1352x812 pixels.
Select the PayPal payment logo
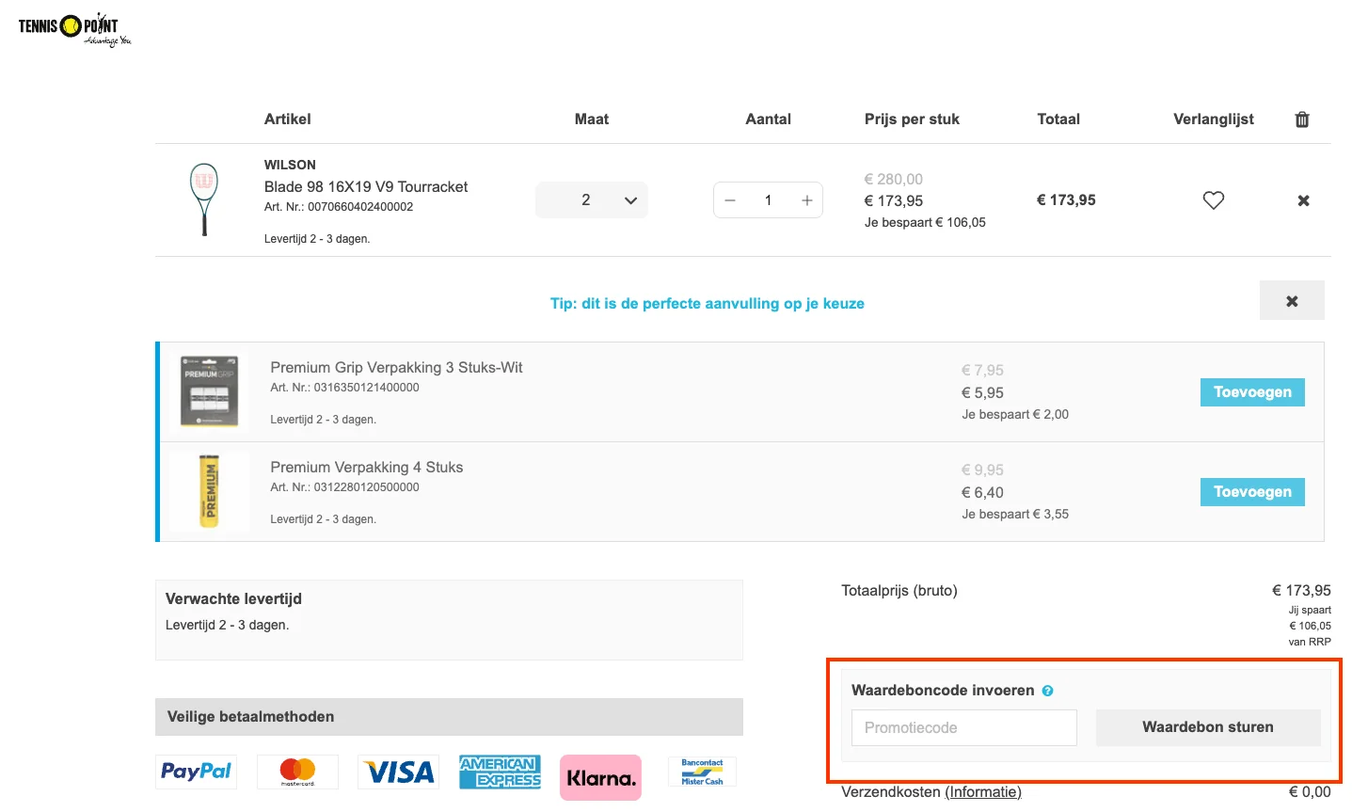pos(196,772)
